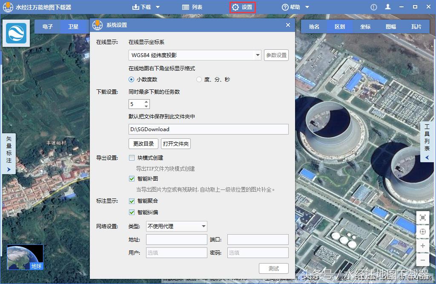Screen dimensions: 436x284
Task: Enable the 块模式创建 checkbox
Action: tap(132, 157)
